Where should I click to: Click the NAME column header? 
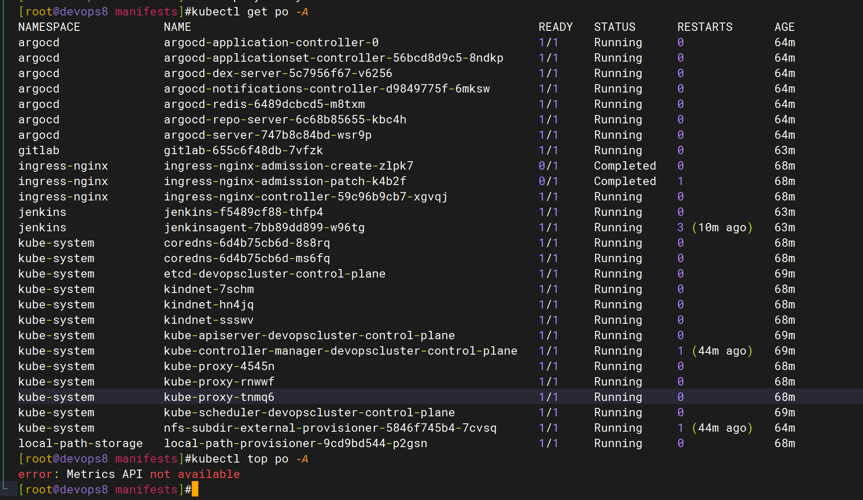click(178, 27)
